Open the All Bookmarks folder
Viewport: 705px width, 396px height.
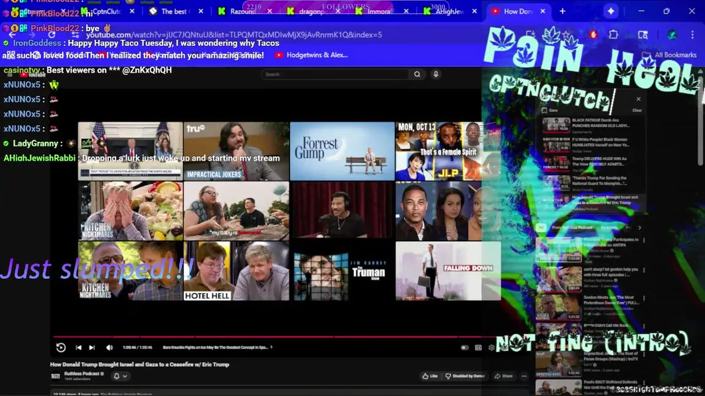point(670,55)
